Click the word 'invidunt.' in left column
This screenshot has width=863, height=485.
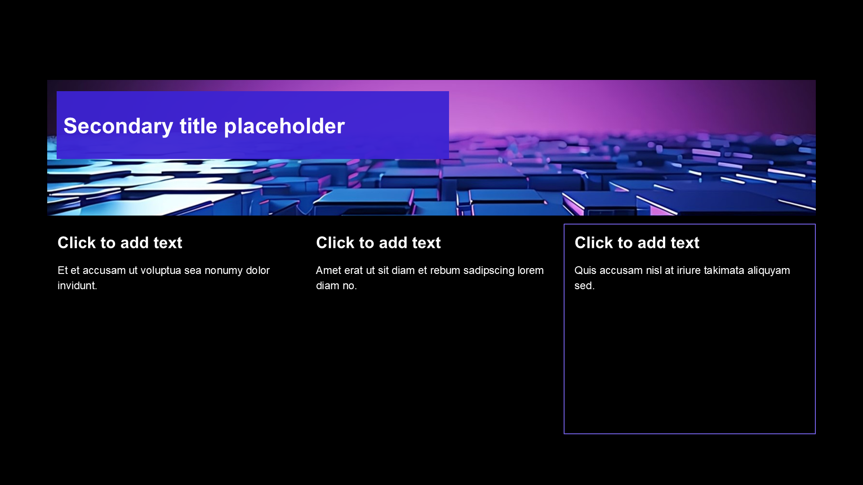coord(77,286)
